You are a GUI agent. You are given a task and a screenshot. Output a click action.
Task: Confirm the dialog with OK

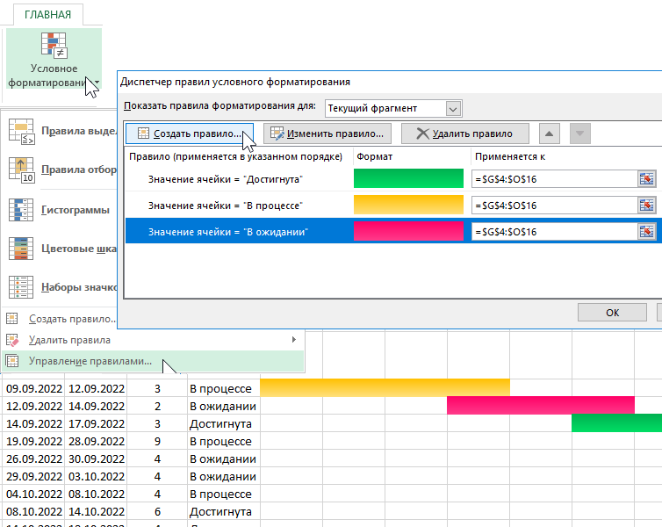613,313
